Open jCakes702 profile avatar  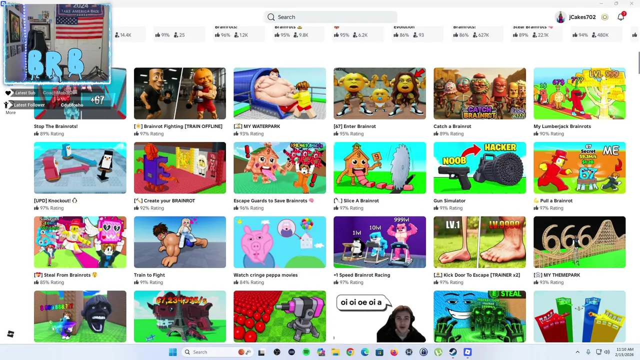pyautogui.click(x=560, y=17)
